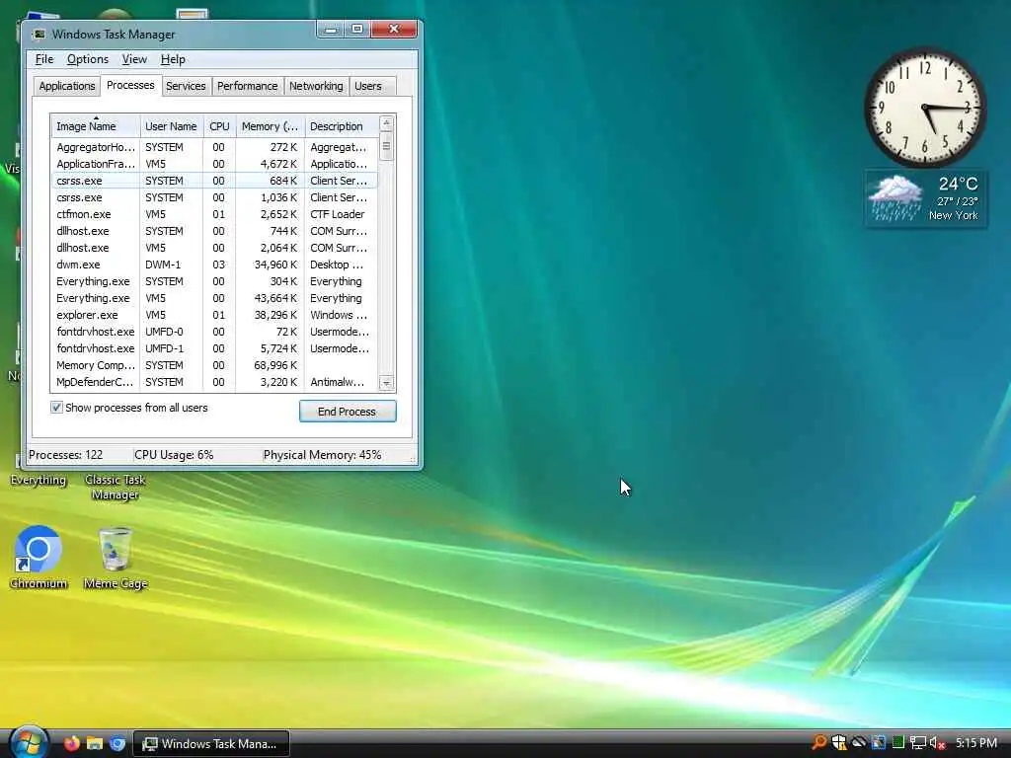
Task: Open the Options menu
Action: 88,59
